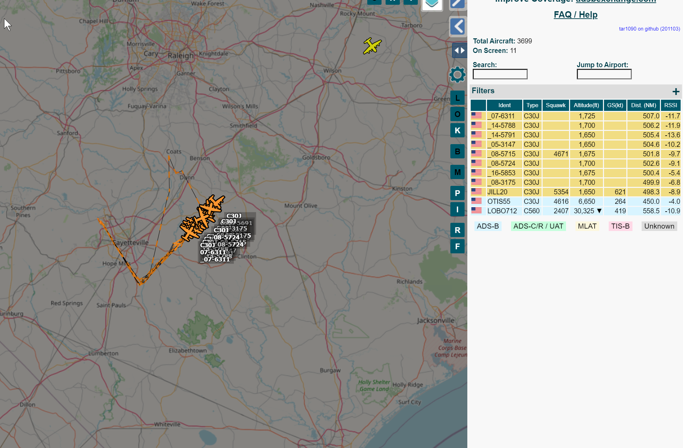Sort table by Squawk column
This screenshot has height=448, width=683.
coord(555,105)
